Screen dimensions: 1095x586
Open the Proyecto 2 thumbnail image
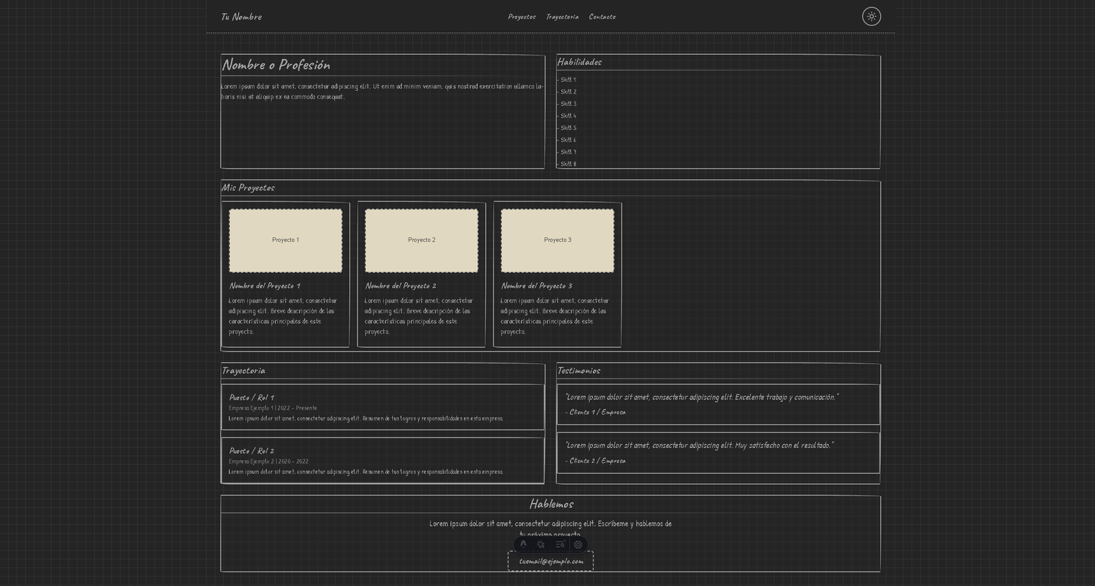(x=422, y=240)
